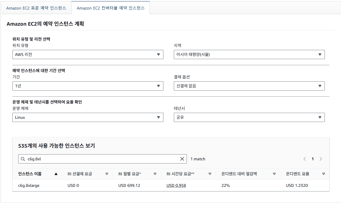Open the 지역 아시아 태평양(서울) dropdown
The image size is (341, 203).
tap(249, 54)
